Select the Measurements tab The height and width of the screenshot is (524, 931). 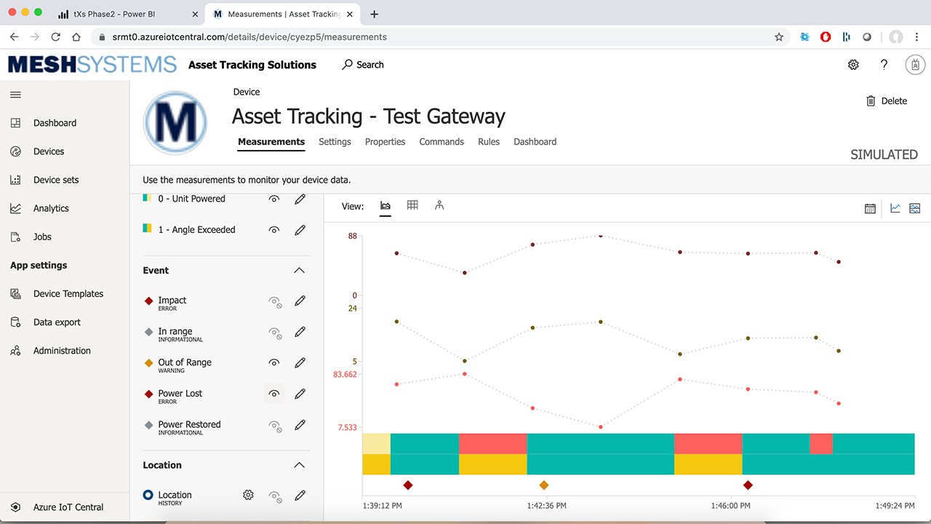pos(271,142)
